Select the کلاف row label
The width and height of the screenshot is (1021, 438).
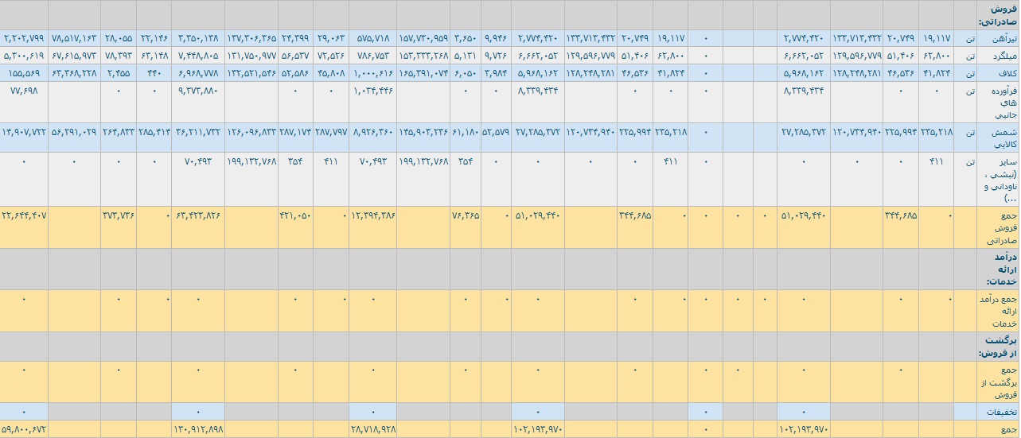pyautogui.click(x=1009, y=73)
